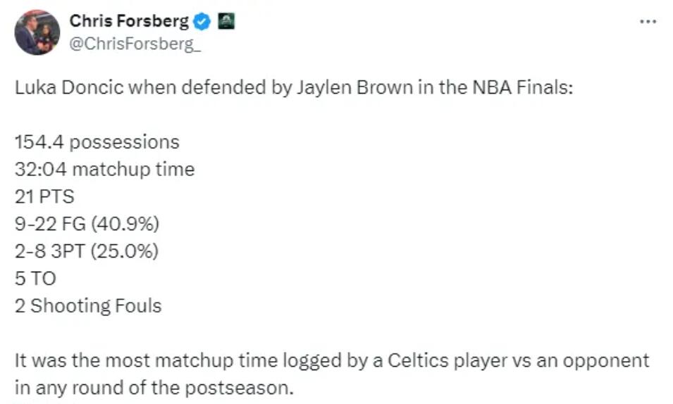
Task: Open the three-dot more options menu
Action: point(648,22)
